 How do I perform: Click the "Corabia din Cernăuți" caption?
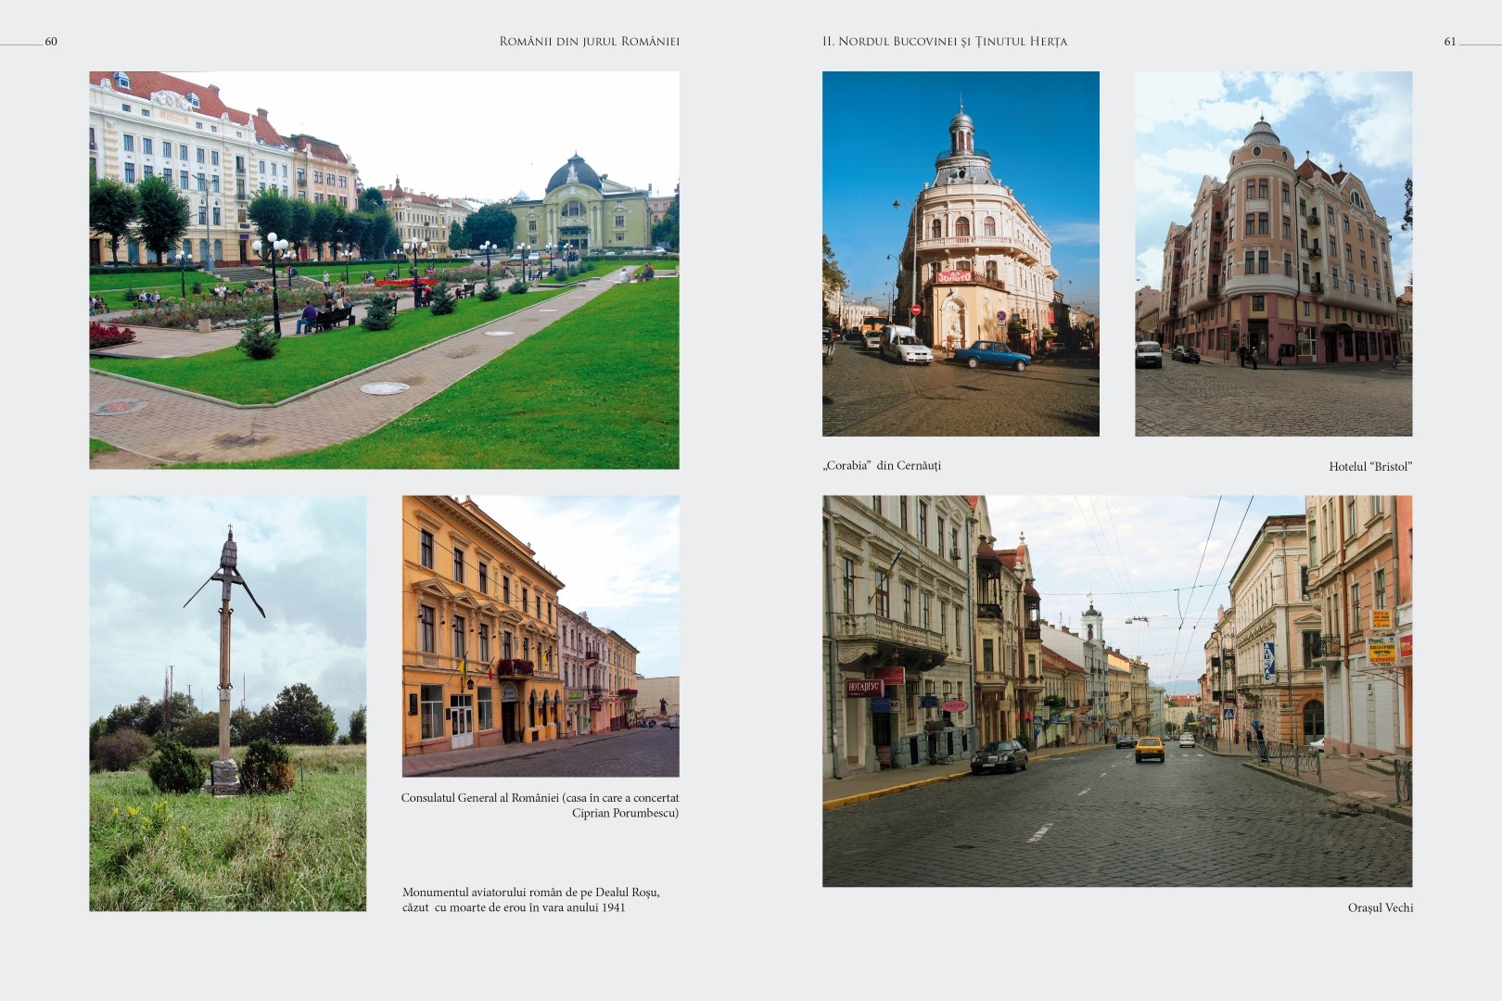click(881, 465)
